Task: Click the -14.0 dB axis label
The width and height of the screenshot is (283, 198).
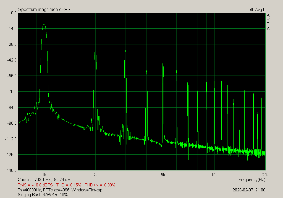Action: pyautogui.click(x=12, y=29)
